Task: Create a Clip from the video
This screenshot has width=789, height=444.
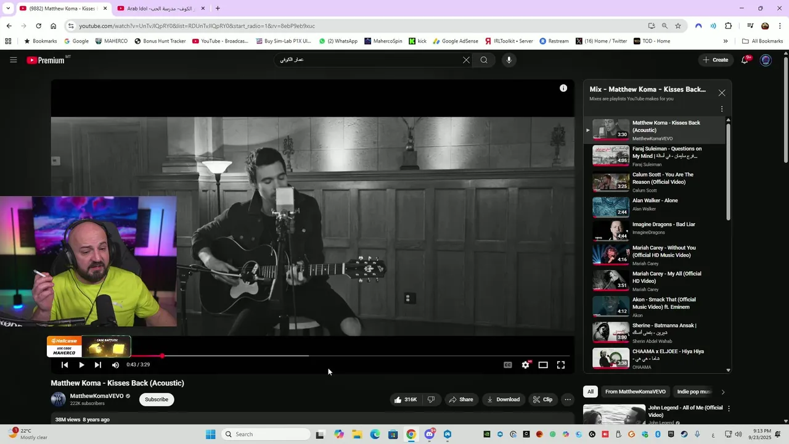Action: pos(542,400)
